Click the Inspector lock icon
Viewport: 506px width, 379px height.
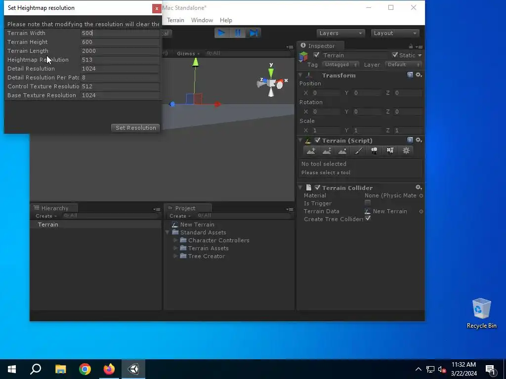[x=411, y=46]
